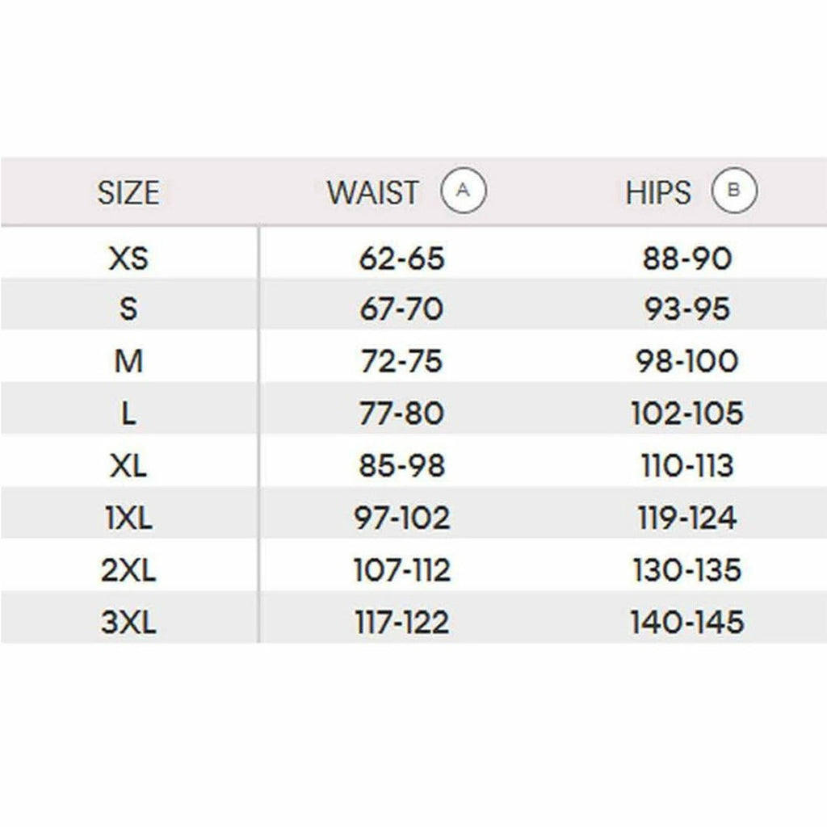Click the 3XL size label
Image resolution: width=827 pixels, height=827 pixels.
click(x=128, y=623)
